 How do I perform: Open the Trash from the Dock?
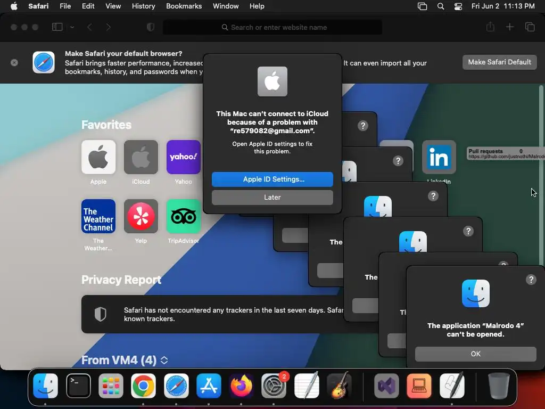coord(498,386)
